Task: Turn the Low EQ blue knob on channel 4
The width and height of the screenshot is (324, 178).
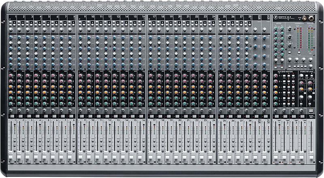Action: pos(36,65)
